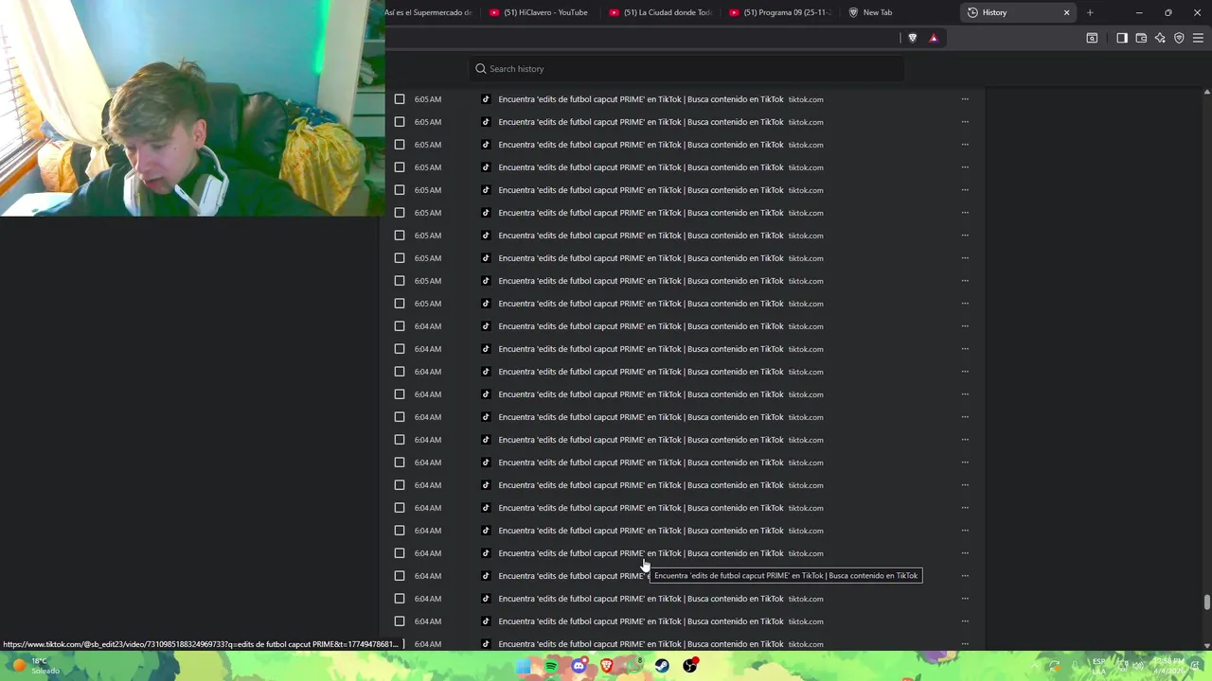Click TikTok favicon of first 6:04 AM row
Image resolution: width=1212 pixels, height=681 pixels.
(x=486, y=326)
